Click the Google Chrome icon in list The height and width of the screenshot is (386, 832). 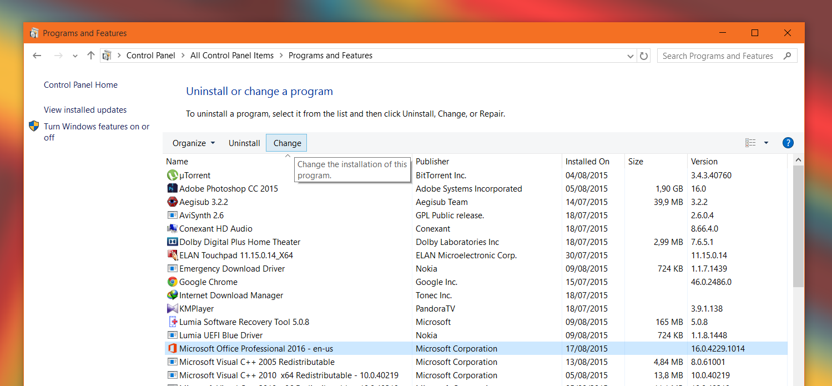[172, 282]
